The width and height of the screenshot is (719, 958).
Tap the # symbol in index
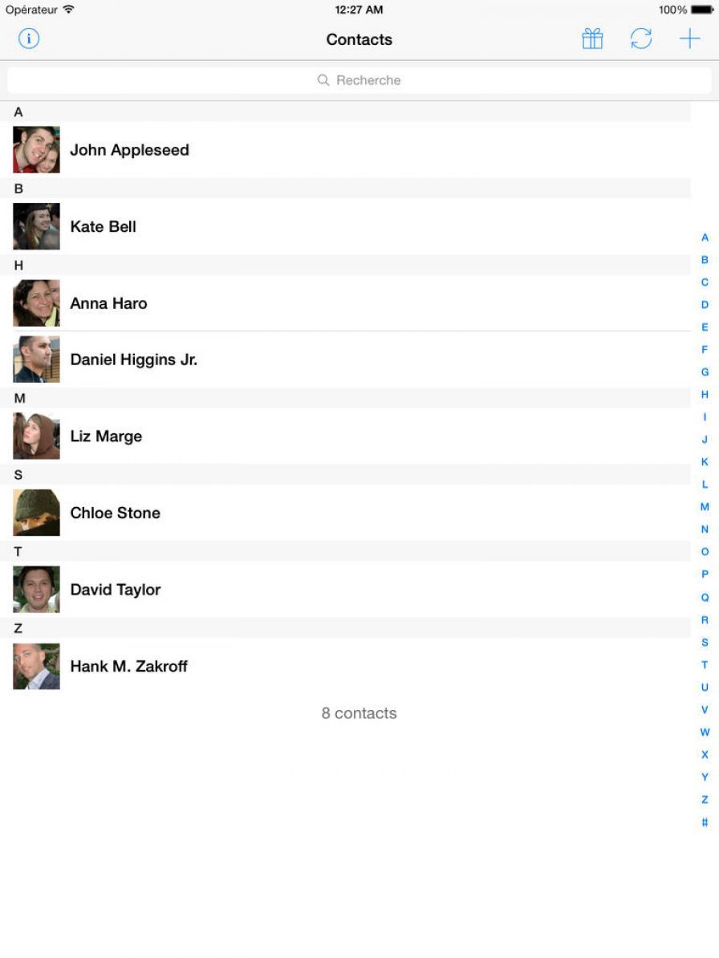(705, 822)
